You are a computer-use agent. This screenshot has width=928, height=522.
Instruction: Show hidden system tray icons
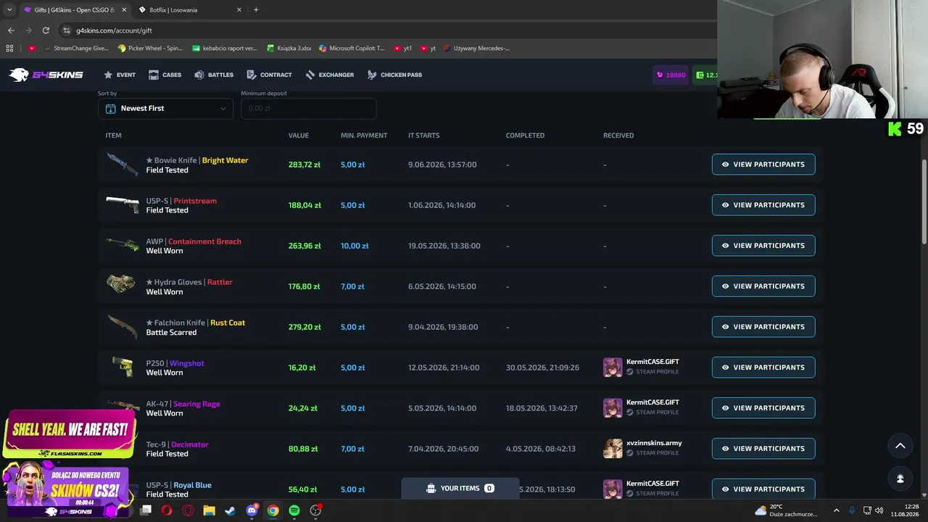click(x=836, y=510)
